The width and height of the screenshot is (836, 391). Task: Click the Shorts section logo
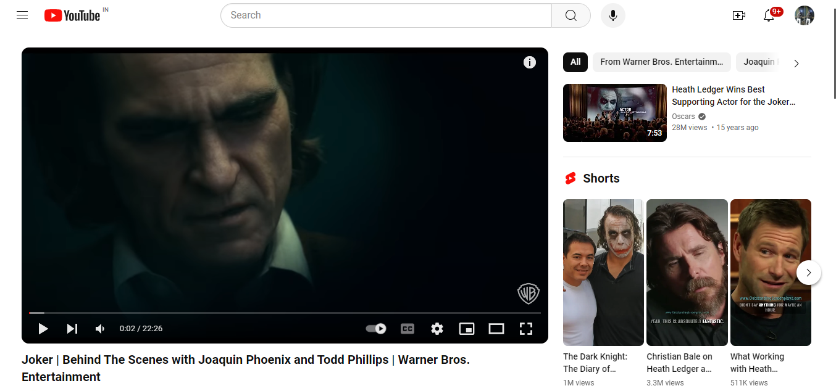click(571, 178)
